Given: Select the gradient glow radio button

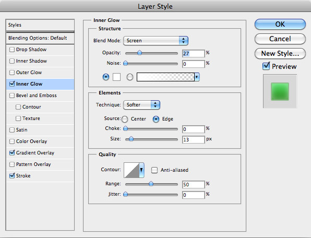Looking at the screenshot, I should 130,77.
